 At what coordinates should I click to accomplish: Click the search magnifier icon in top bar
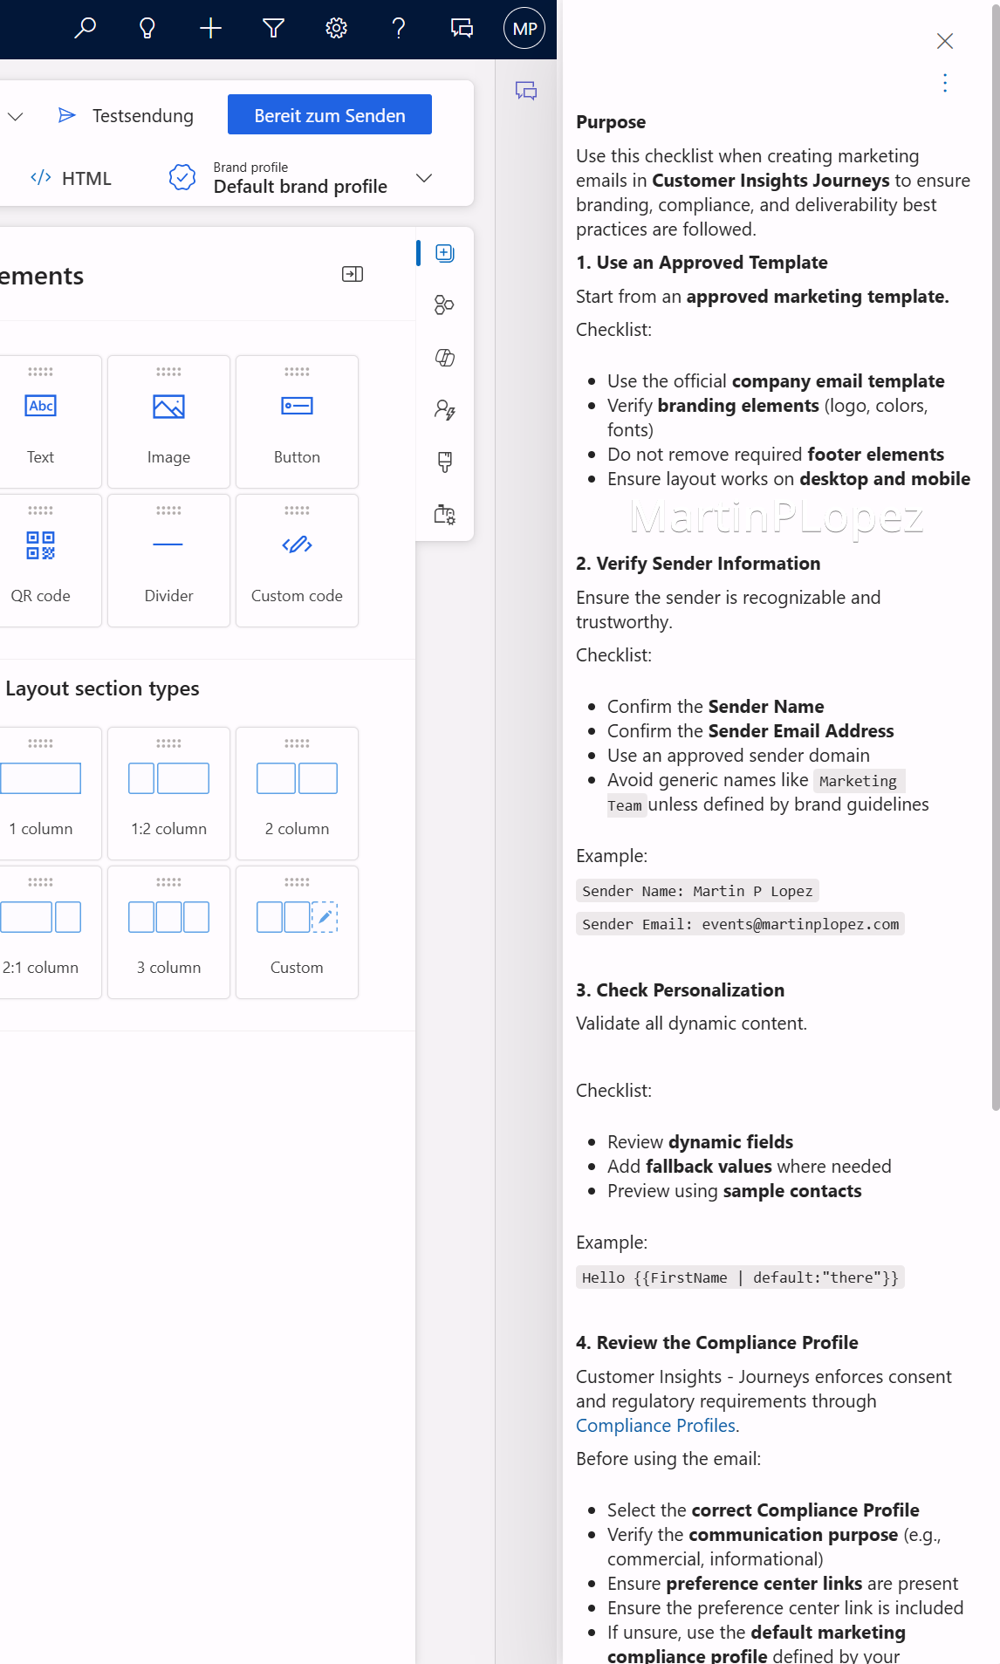coord(85,29)
